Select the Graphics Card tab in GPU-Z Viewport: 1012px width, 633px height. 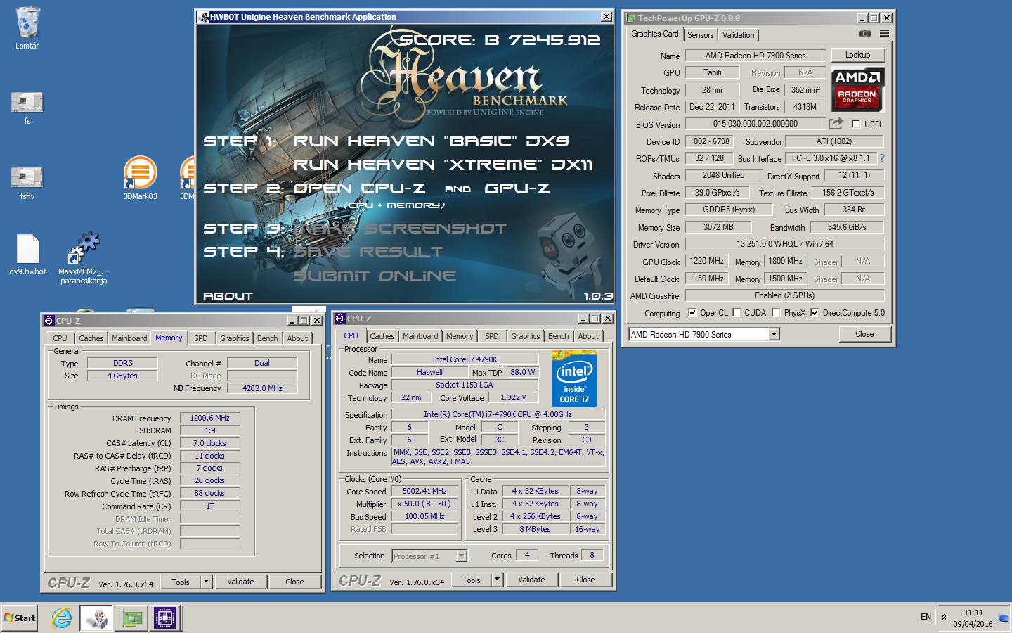pyautogui.click(x=655, y=34)
